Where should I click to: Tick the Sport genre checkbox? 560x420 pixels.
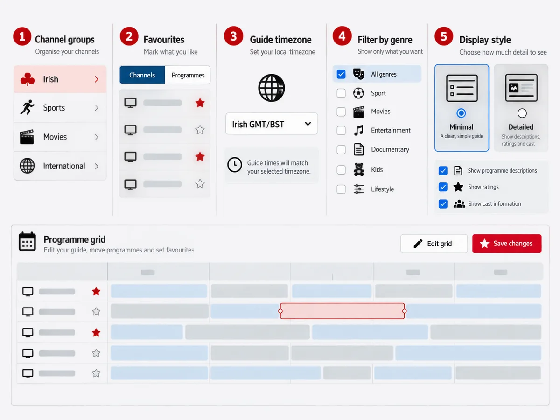(x=341, y=93)
